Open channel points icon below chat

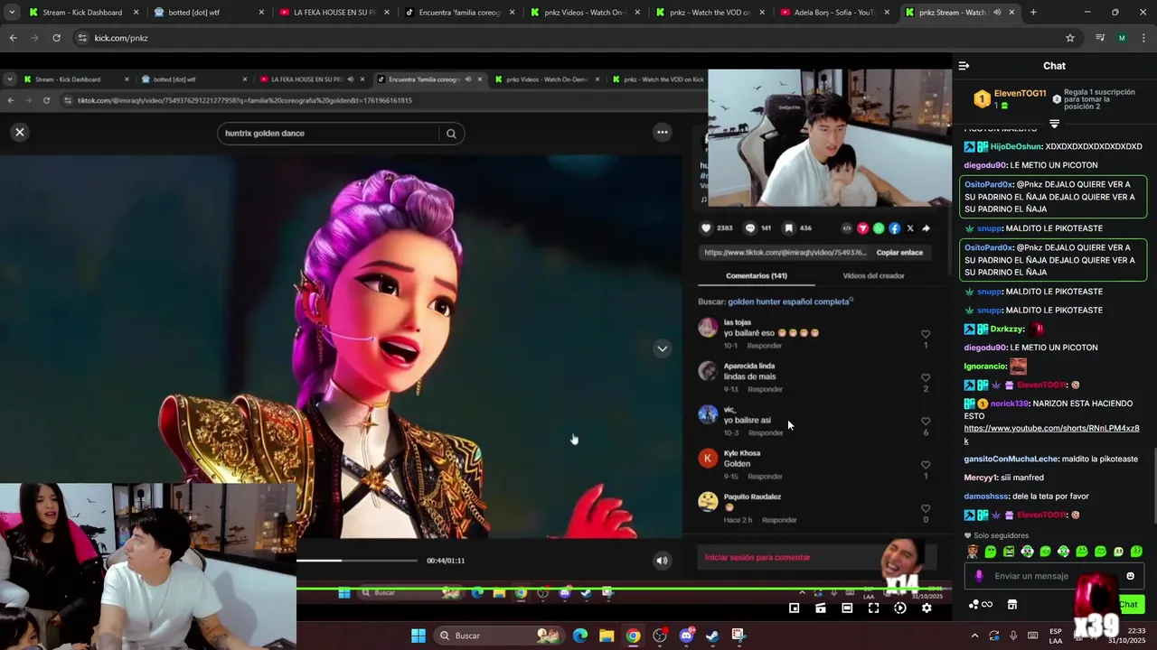coord(981,604)
